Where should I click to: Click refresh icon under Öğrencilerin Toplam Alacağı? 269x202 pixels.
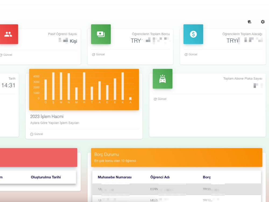tap(186, 55)
